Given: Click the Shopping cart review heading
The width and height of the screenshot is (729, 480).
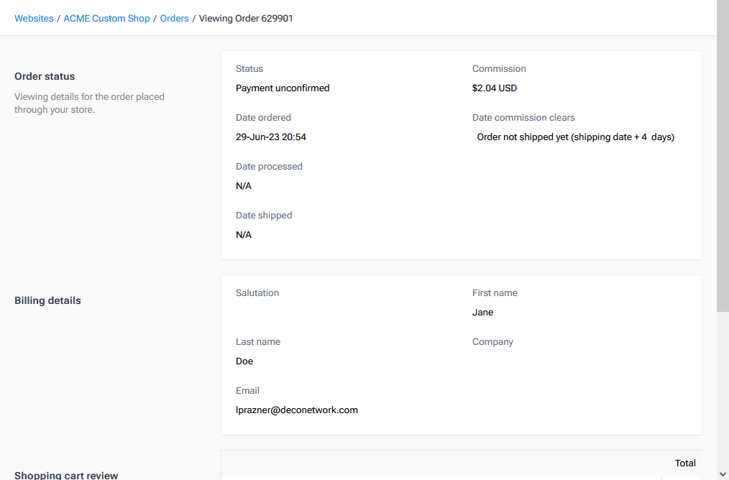Looking at the screenshot, I should [x=66, y=475].
